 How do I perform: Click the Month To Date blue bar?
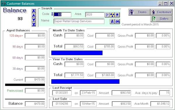tap(77, 53)
